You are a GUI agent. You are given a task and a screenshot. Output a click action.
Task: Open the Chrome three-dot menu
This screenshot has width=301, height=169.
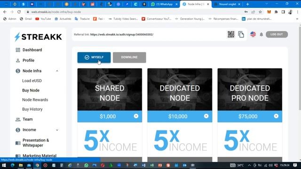pos(297,12)
